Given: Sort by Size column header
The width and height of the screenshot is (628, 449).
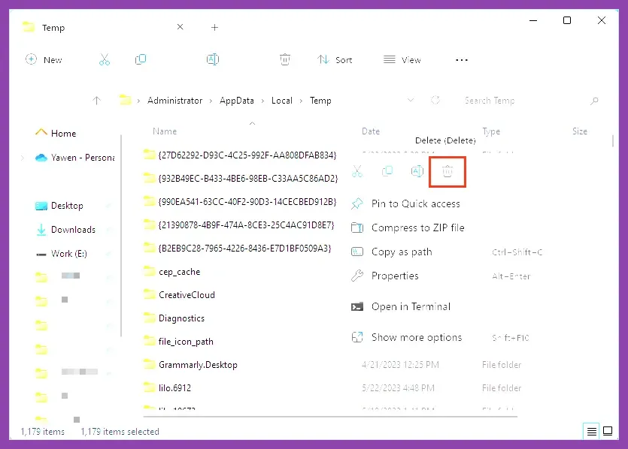Looking at the screenshot, I should (580, 131).
